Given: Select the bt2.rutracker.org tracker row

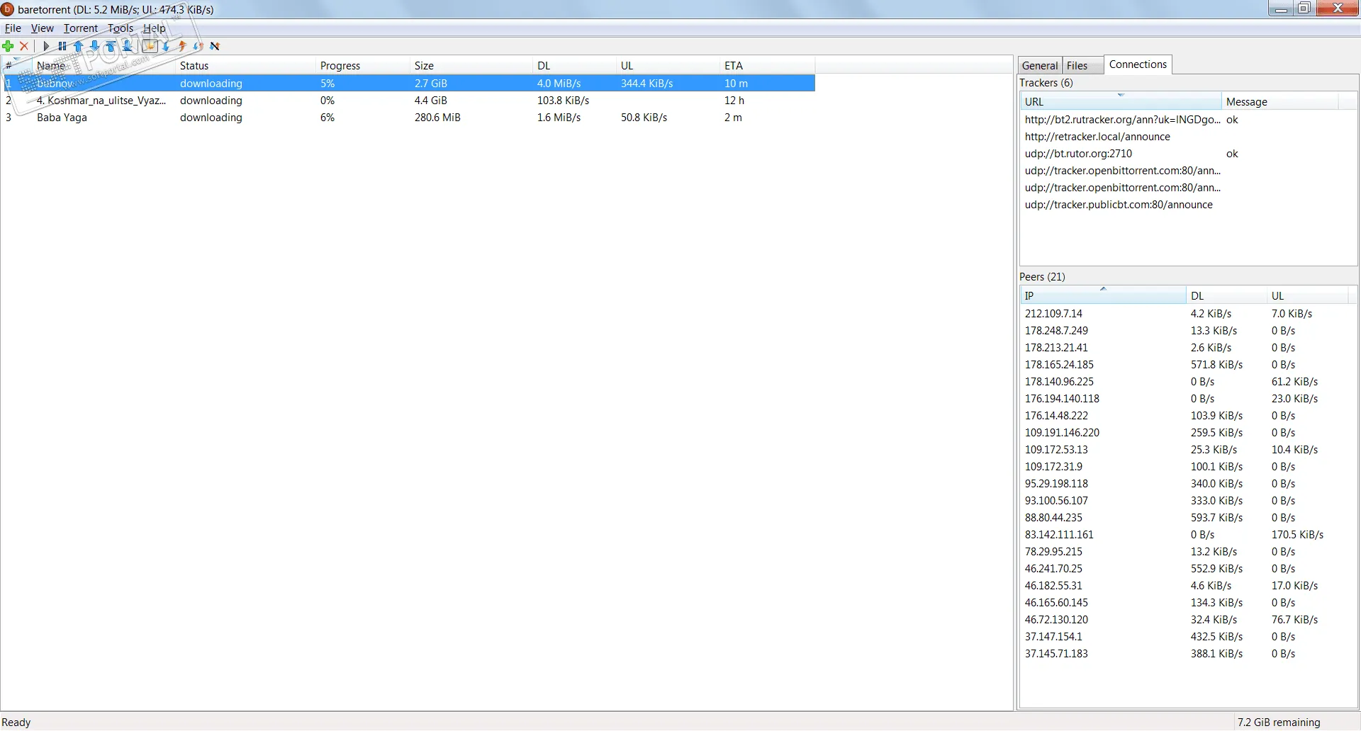Looking at the screenshot, I should 1178,119.
